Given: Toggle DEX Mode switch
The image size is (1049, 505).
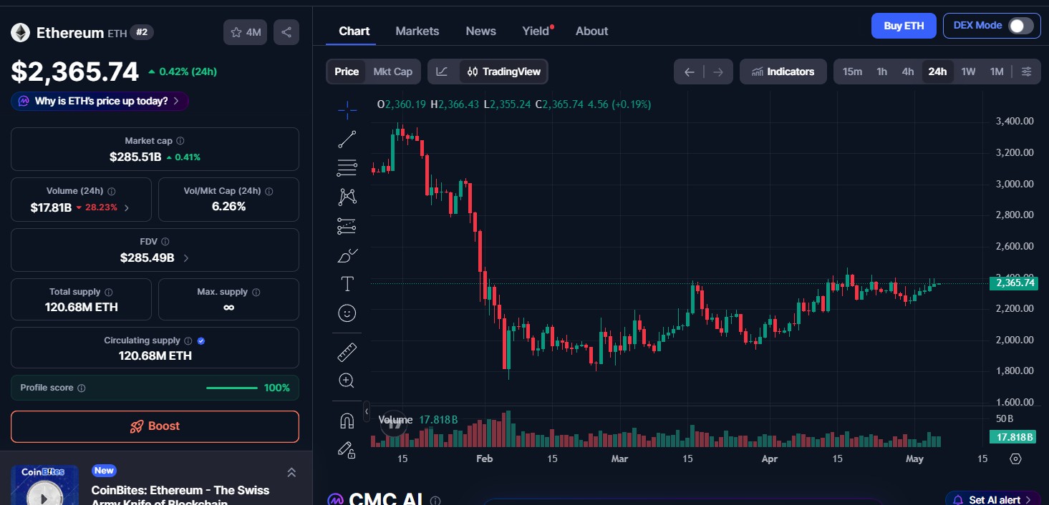Looking at the screenshot, I should 1021,26.
